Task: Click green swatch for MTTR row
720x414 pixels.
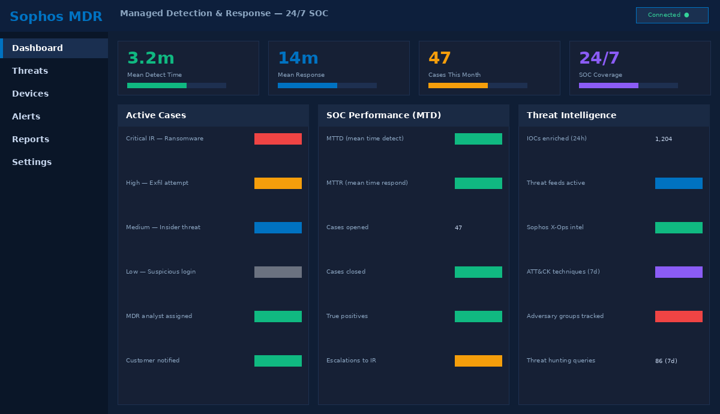Action: pos(478,183)
